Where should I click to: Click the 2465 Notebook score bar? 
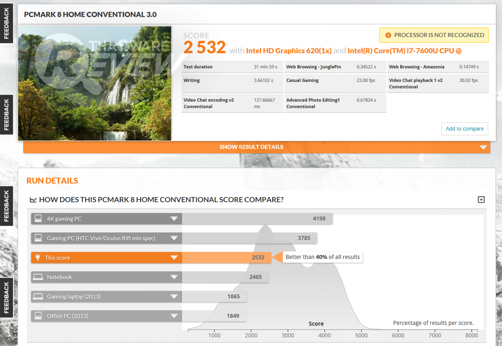225,277
